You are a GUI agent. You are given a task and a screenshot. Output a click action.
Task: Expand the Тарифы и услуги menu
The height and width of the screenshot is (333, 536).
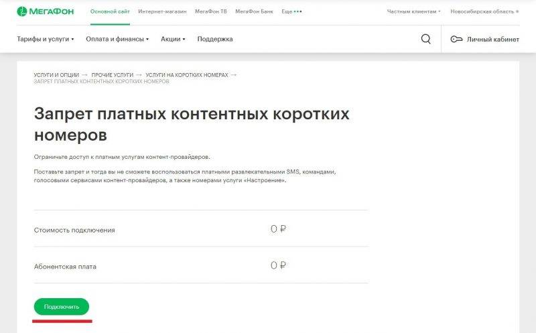[46, 39]
